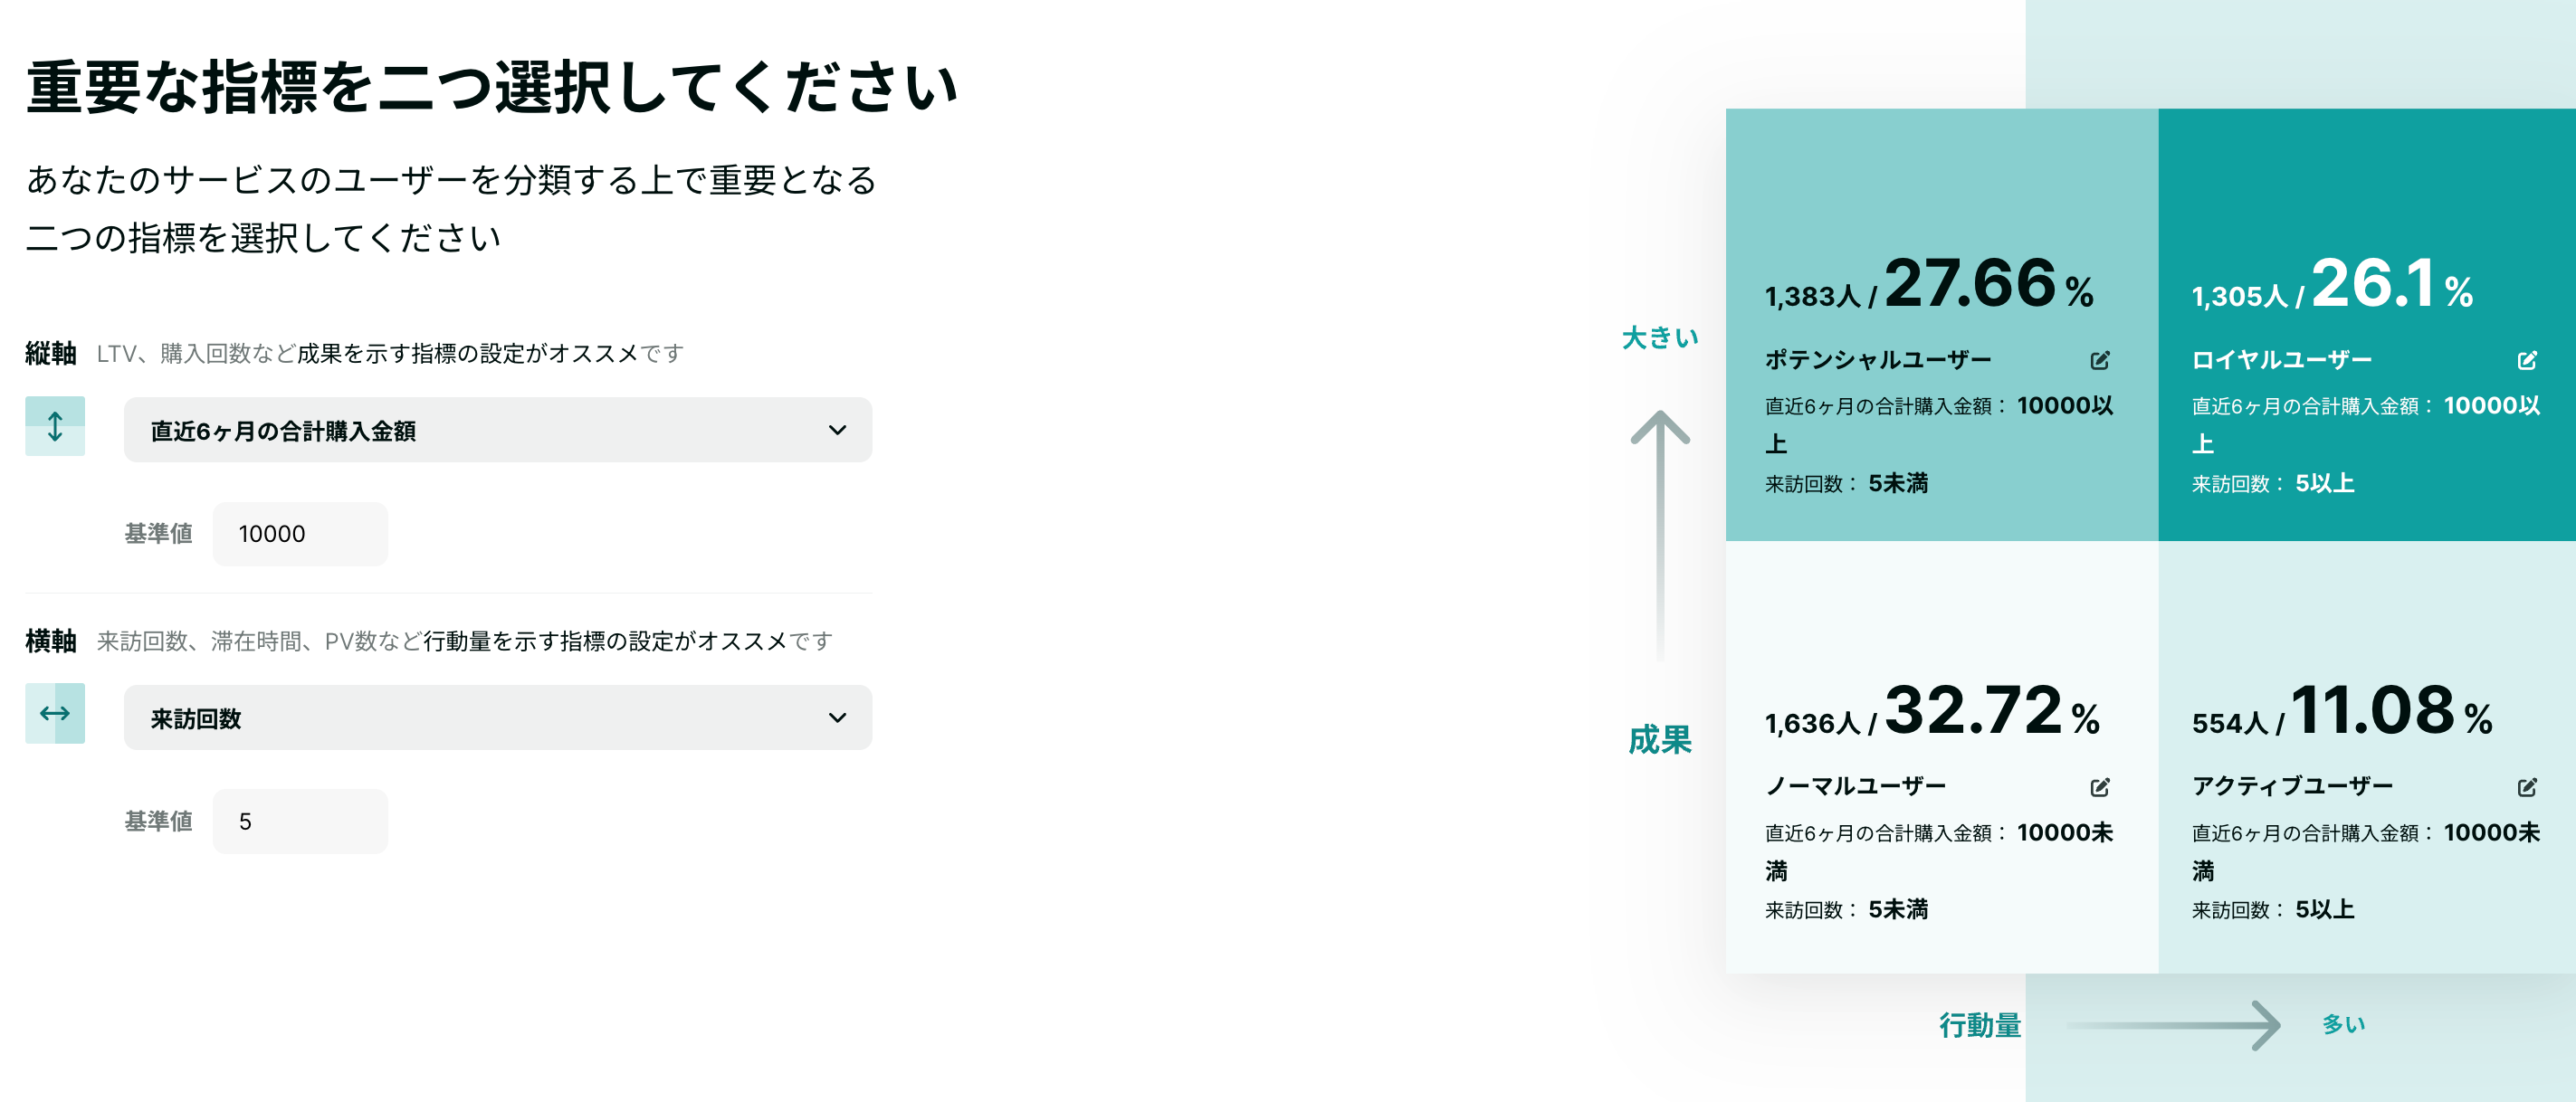Click edit icon for ノーマルユーザー
Viewport: 2576px width, 1102px height.
pos(2100,787)
